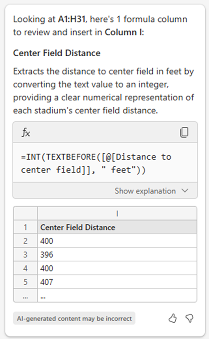Select row number 5 in preview
The width and height of the screenshot is (209, 339).
[25, 282]
